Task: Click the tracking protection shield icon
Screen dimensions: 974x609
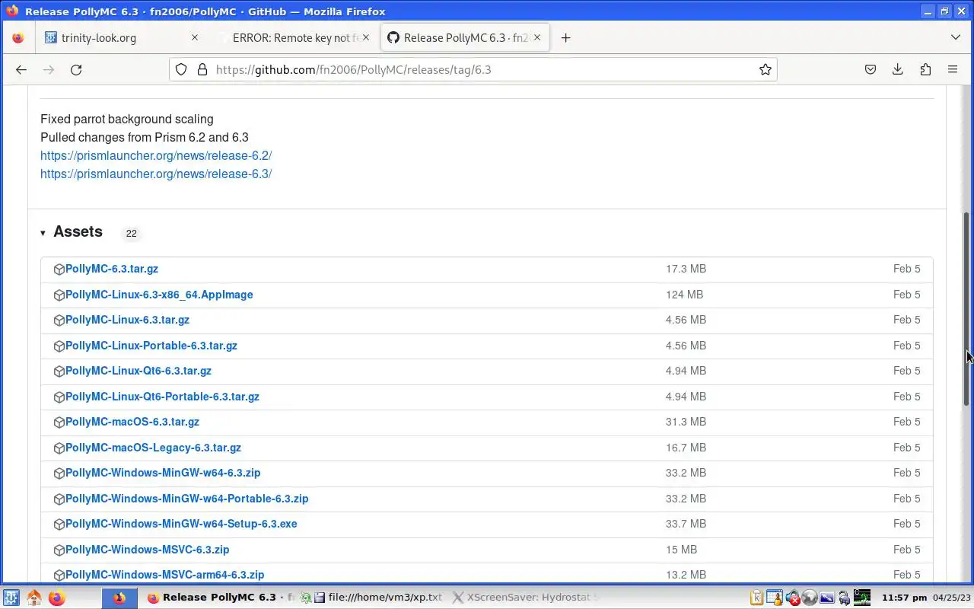Action: [181, 69]
